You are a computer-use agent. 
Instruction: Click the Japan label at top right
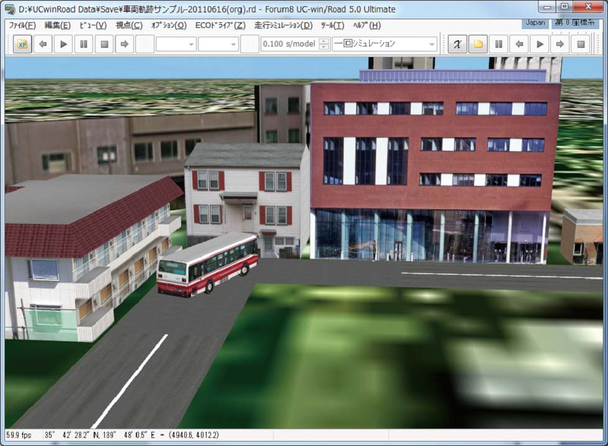(535, 22)
